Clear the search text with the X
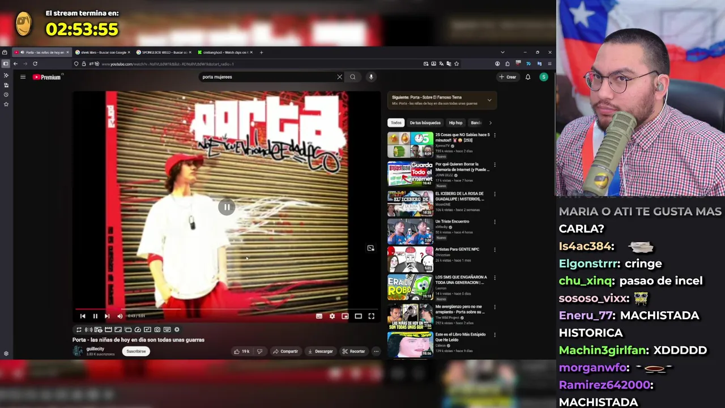Image resolution: width=725 pixels, height=408 pixels. click(340, 77)
